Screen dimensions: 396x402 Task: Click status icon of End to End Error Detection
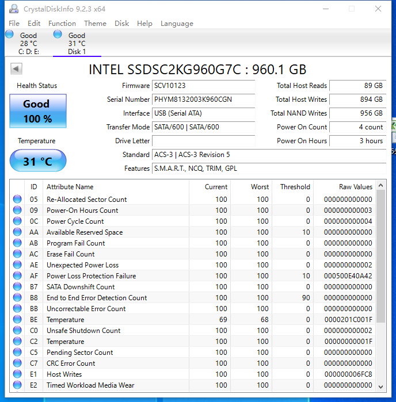(17, 298)
